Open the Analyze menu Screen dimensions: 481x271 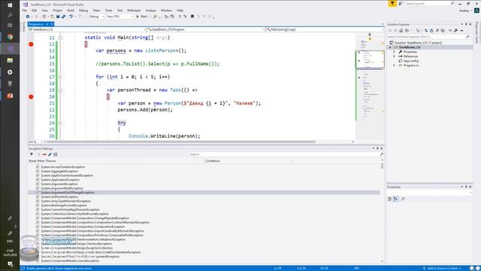150,10
